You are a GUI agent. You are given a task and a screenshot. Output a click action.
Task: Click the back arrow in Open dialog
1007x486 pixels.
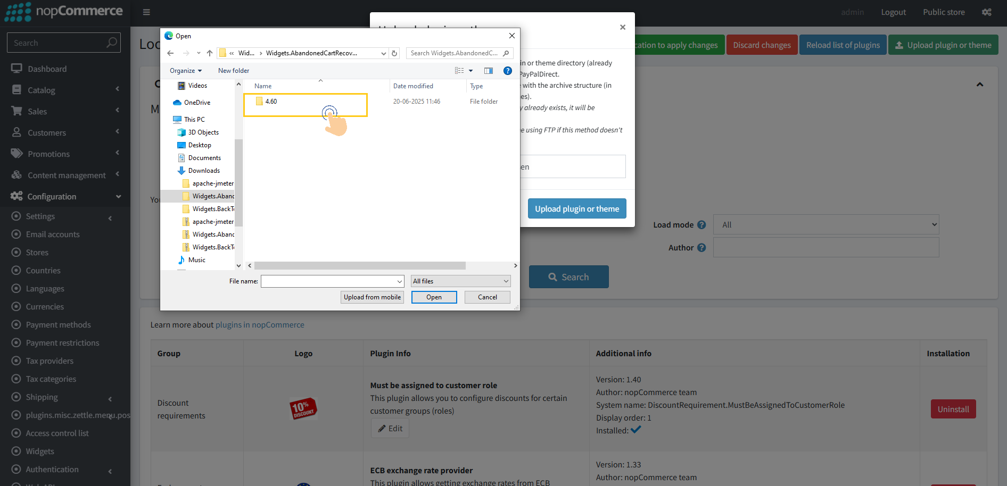click(170, 53)
